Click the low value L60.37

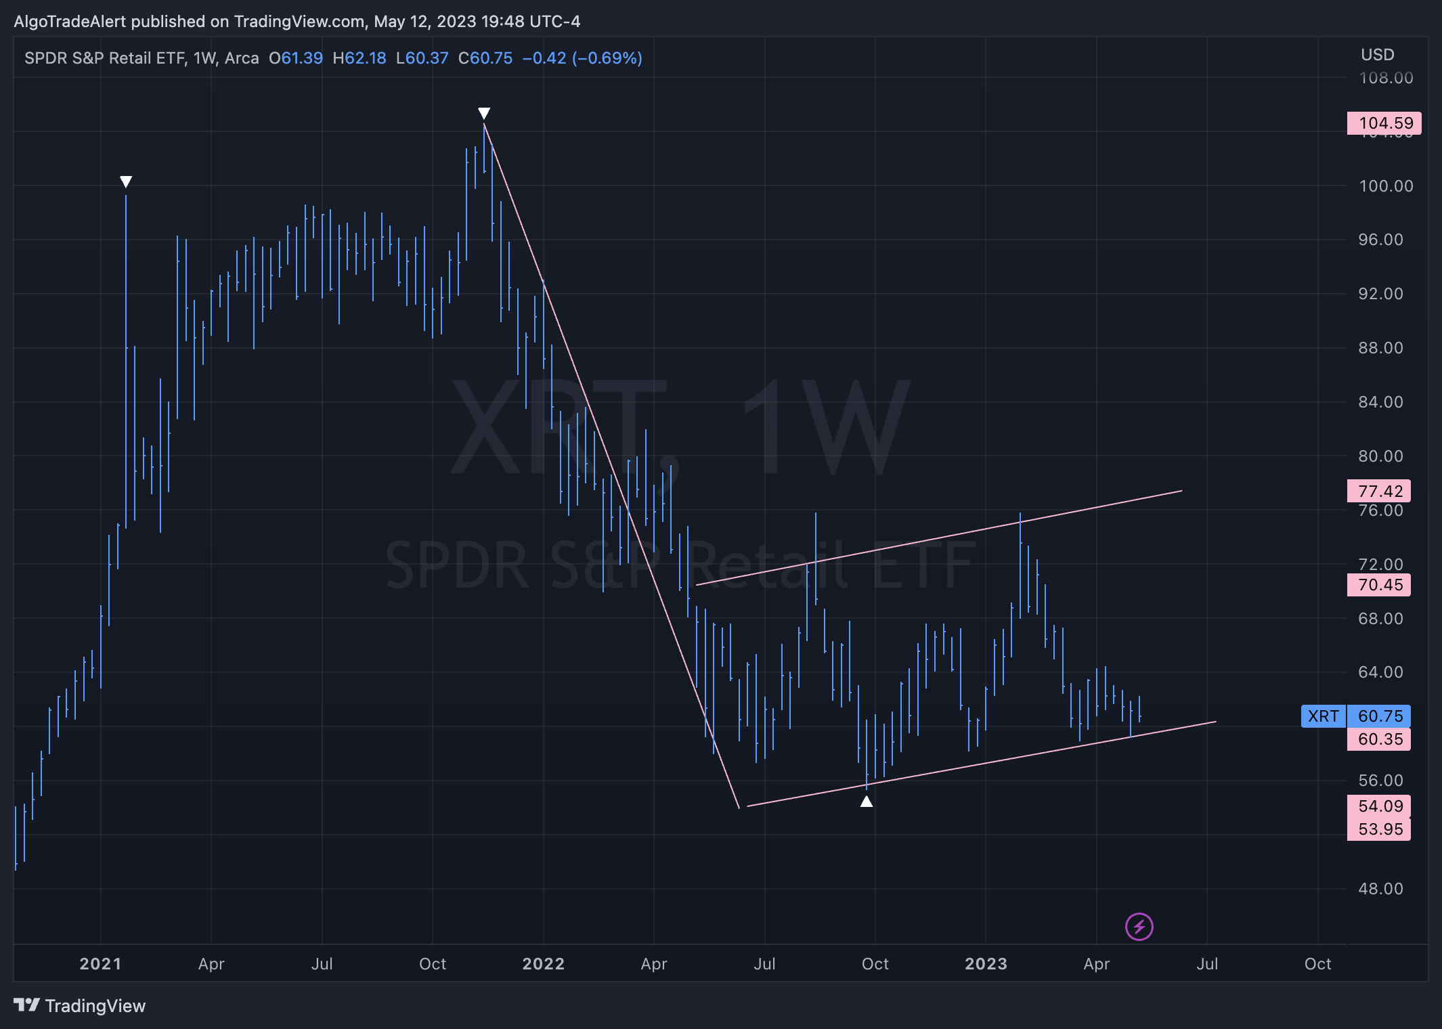click(x=422, y=58)
